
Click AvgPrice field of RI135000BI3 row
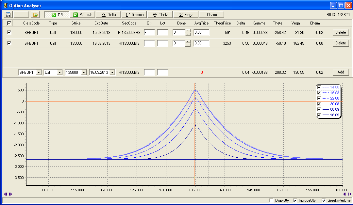[201, 43]
